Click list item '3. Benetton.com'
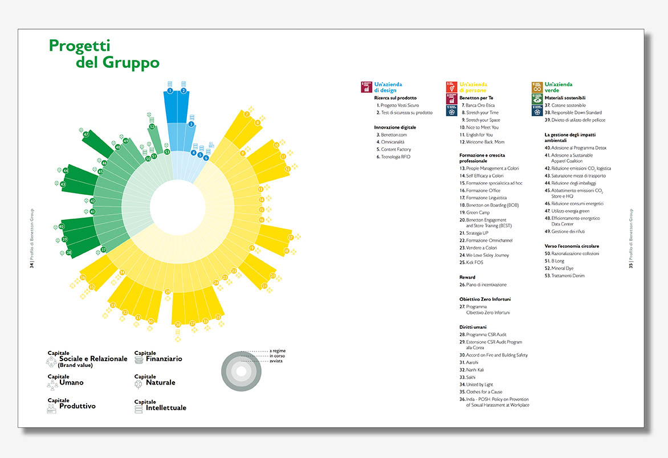This screenshot has width=668, height=458. [x=392, y=134]
